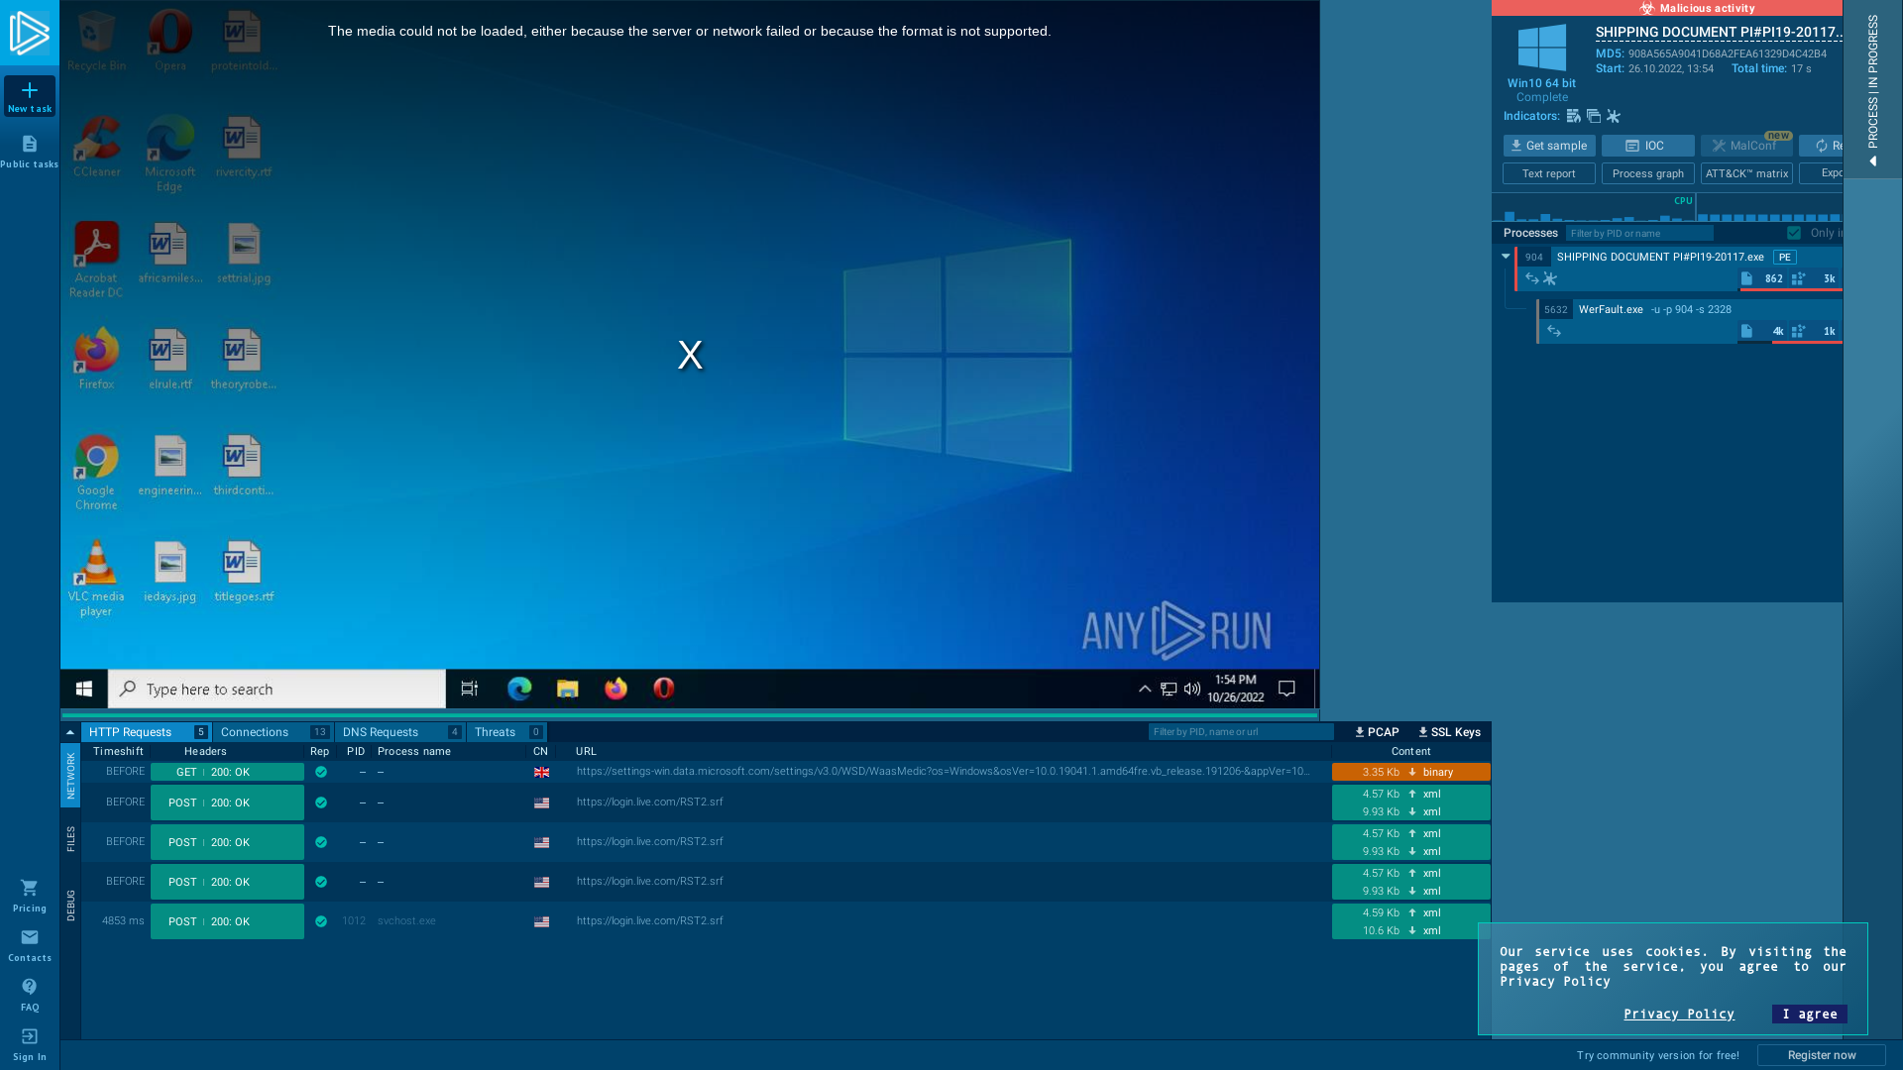Image resolution: width=1903 pixels, height=1070 pixels.
Task: Click the Filter by PID or name field
Action: coord(1640,233)
